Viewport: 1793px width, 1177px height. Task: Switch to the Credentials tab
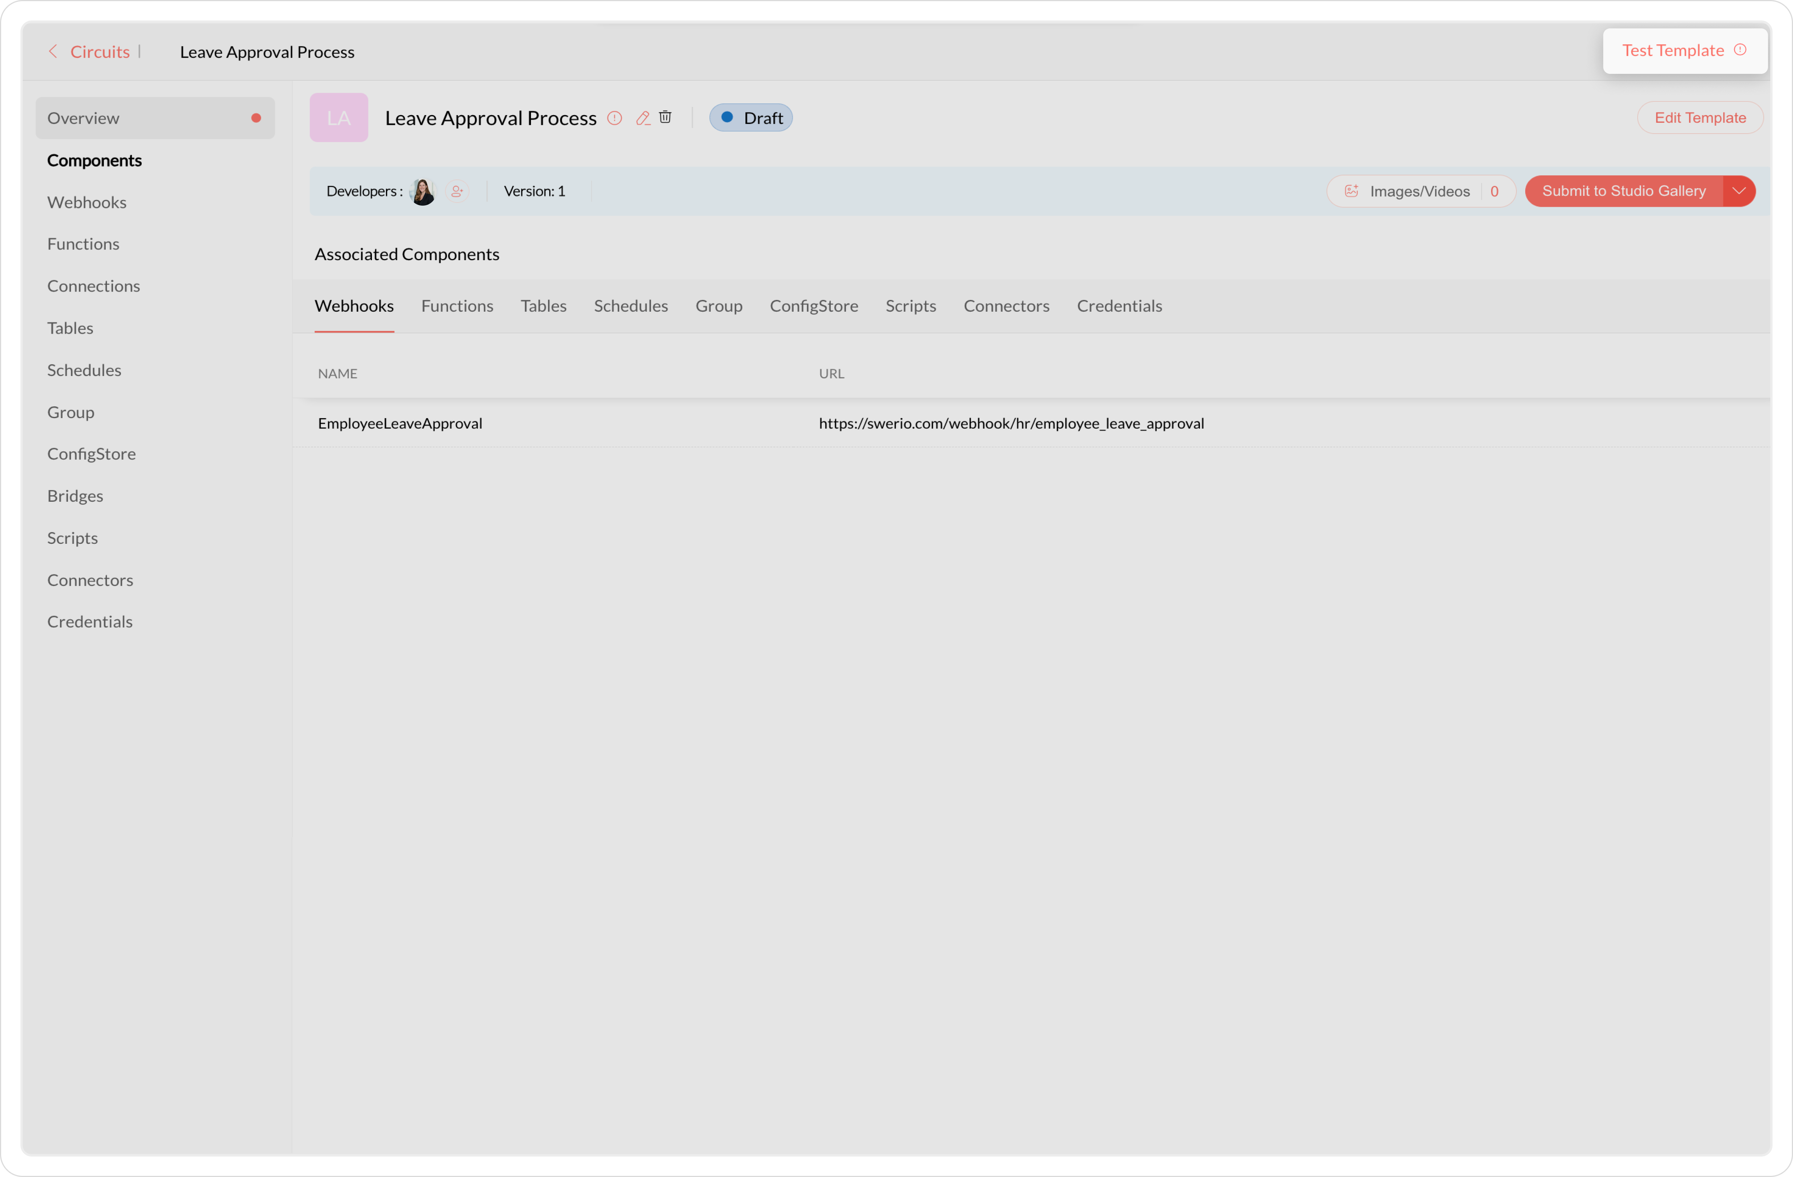tap(1120, 306)
